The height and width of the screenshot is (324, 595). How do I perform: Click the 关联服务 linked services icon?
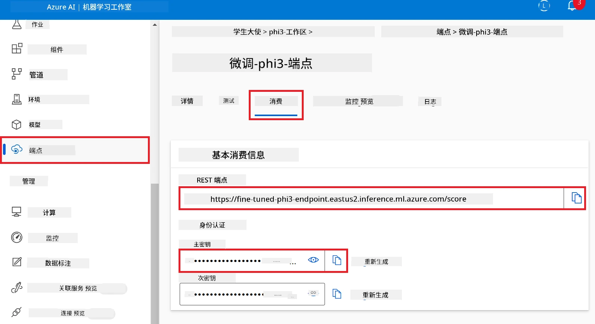(17, 287)
